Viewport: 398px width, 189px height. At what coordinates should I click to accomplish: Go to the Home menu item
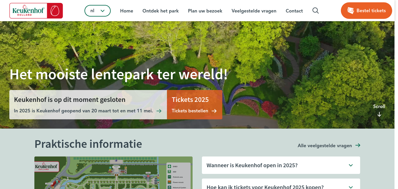(126, 11)
